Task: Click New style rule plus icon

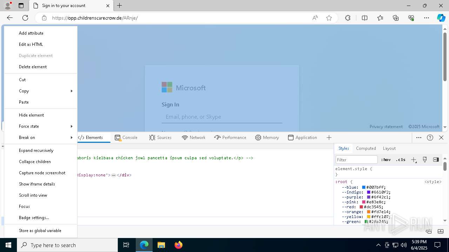Action: pyautogui.click(x=414, y=160)
